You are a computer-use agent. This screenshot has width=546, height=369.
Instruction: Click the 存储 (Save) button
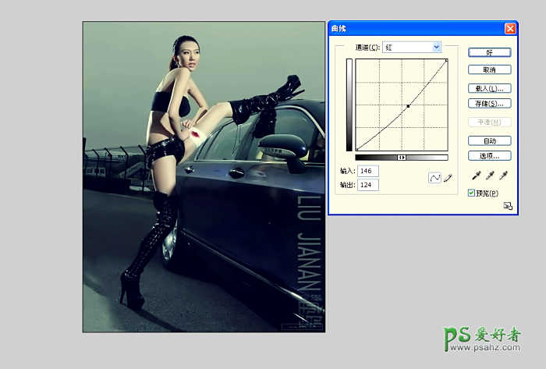coord(489,103)
